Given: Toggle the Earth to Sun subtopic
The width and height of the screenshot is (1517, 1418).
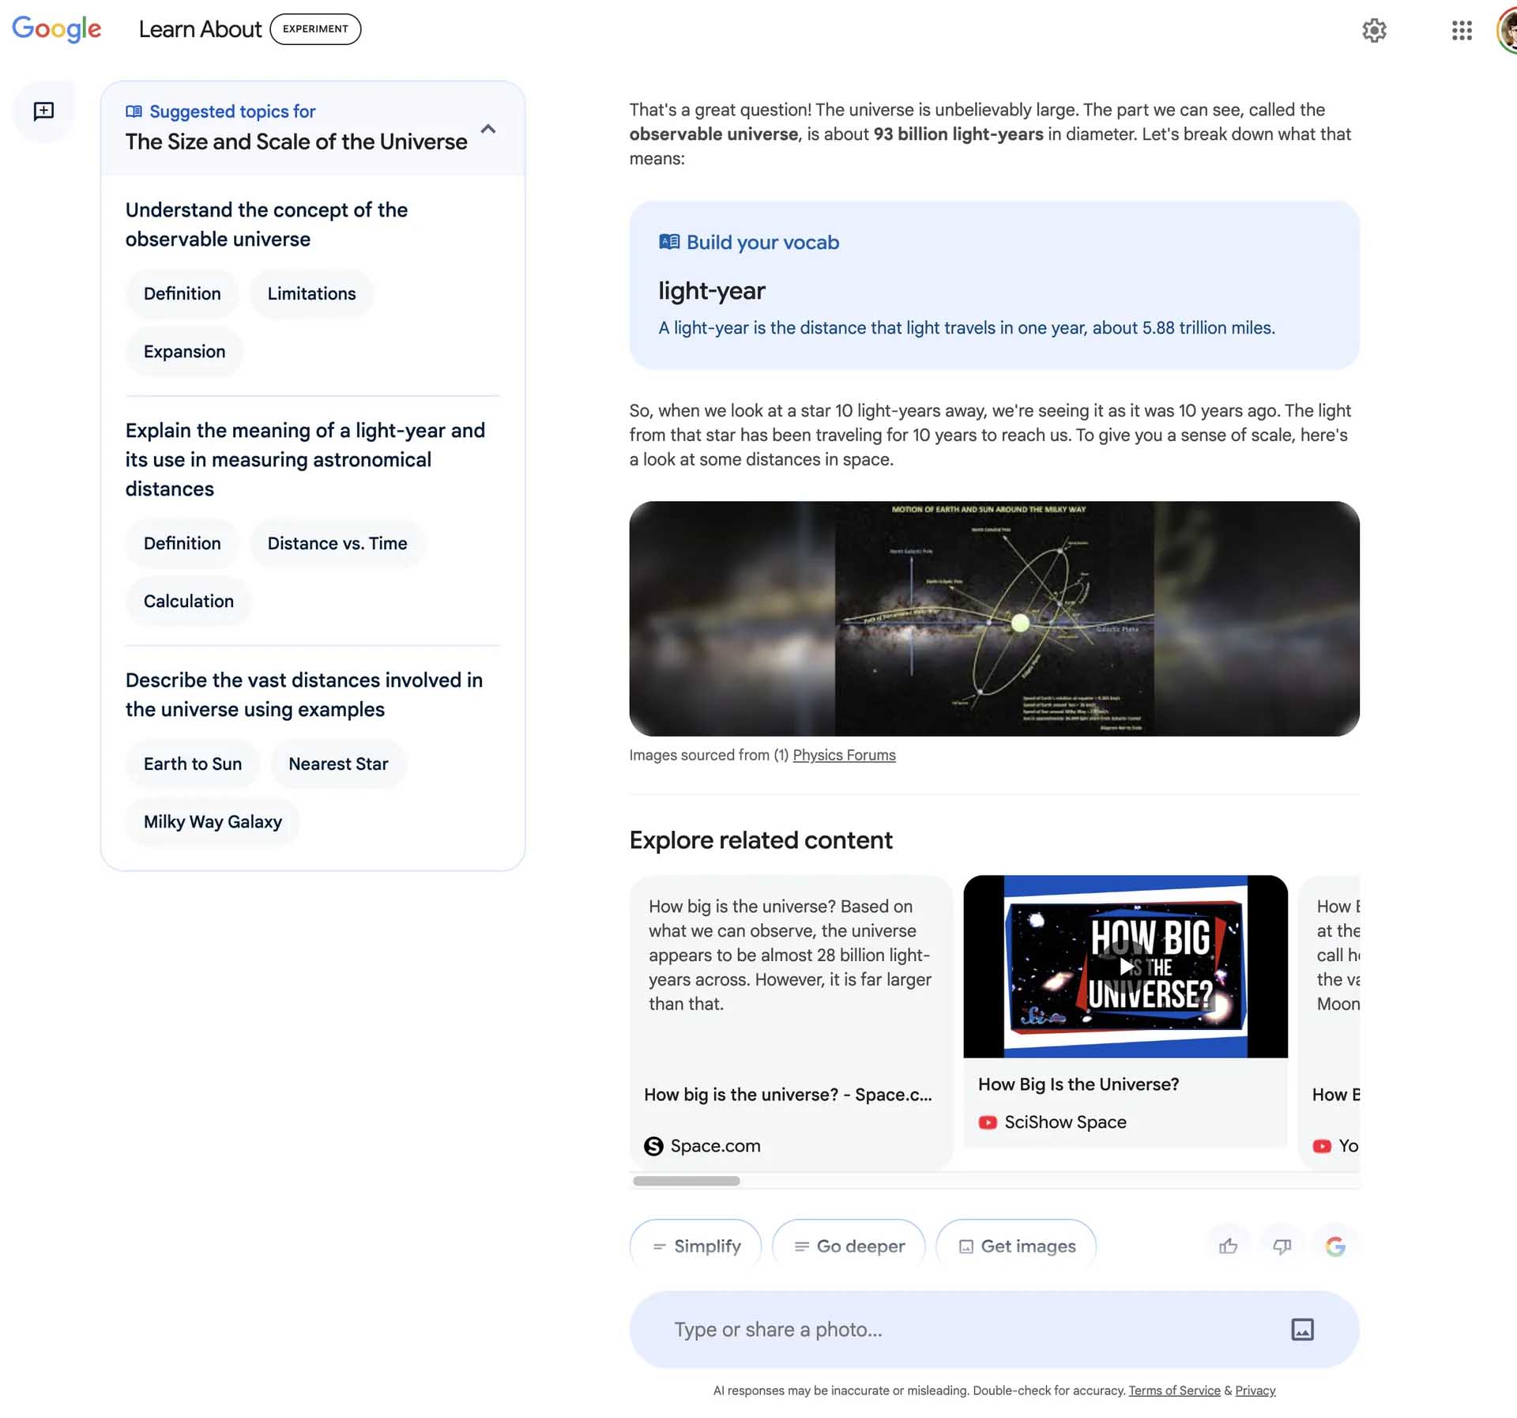Looking at the screenshot, I should tap(192, 764).
